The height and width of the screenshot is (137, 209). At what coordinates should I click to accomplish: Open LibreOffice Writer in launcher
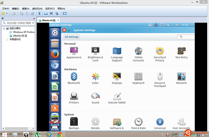(55, 76)
